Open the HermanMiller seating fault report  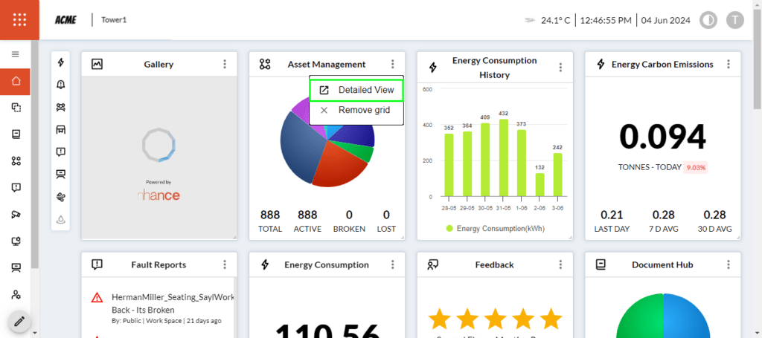coord(171,303)
